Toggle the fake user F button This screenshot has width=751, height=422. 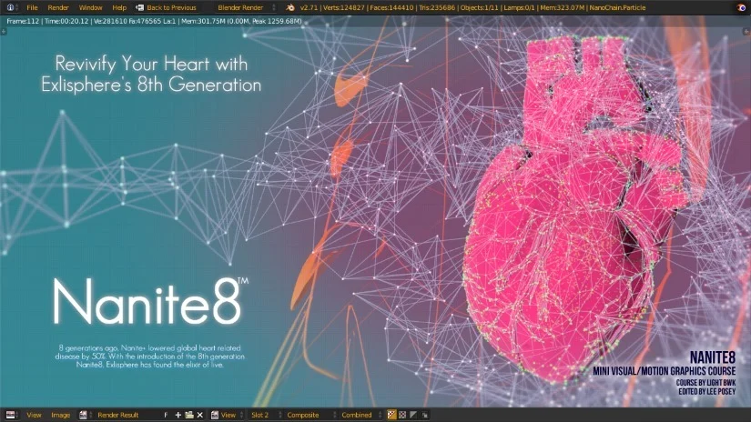pos(166,415)
